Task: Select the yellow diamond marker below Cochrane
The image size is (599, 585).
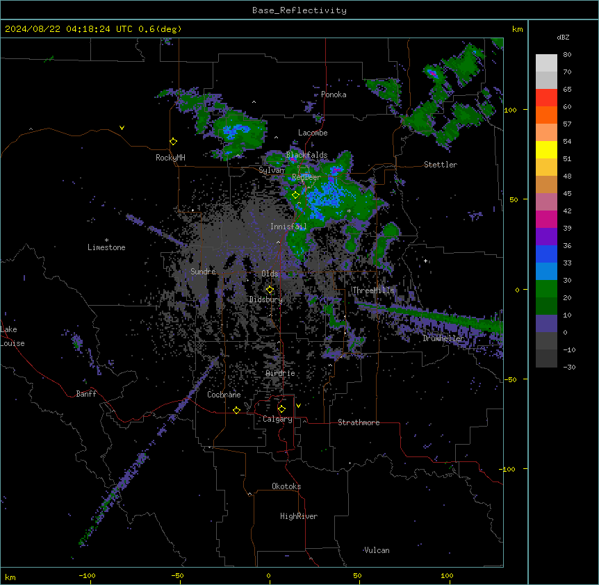Action: [236, 410]
